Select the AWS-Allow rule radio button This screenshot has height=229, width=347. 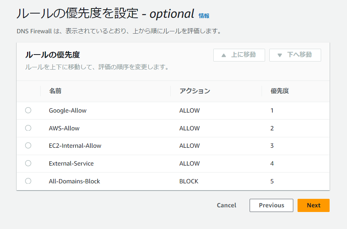[28, 128]
